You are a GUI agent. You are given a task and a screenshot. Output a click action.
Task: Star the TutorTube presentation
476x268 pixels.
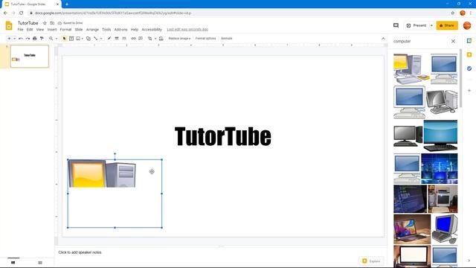coord(45,23)
